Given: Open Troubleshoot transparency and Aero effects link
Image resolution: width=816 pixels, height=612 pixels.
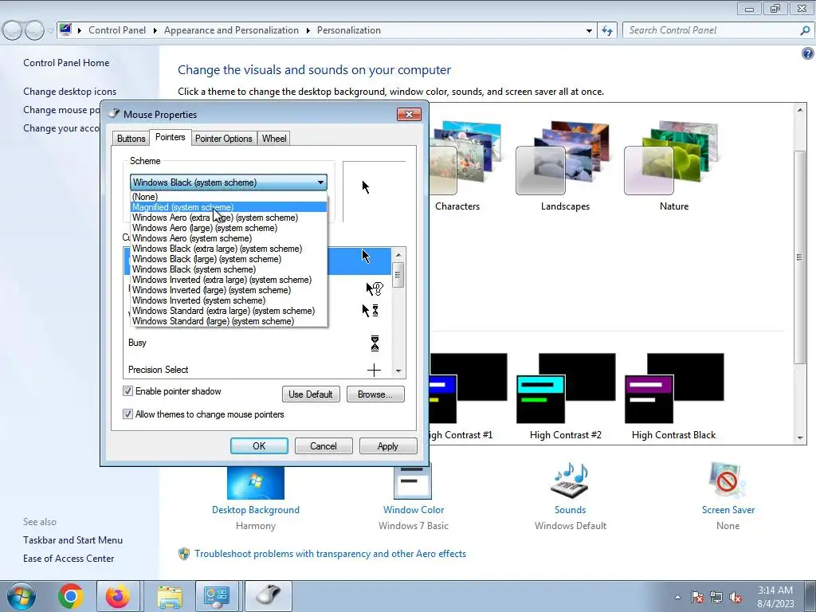Looking at the screenshot, I should 330,554.
